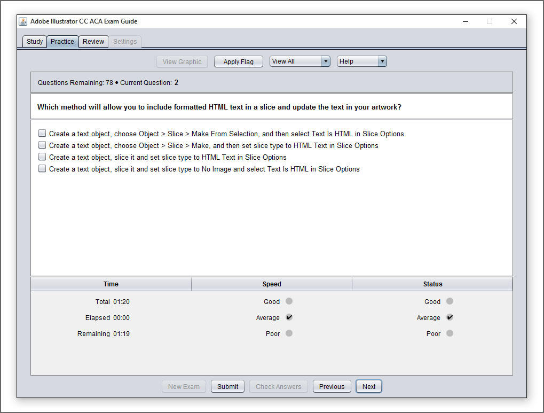
Task: Click the View Graphic button
Action: tap(182, 61)
